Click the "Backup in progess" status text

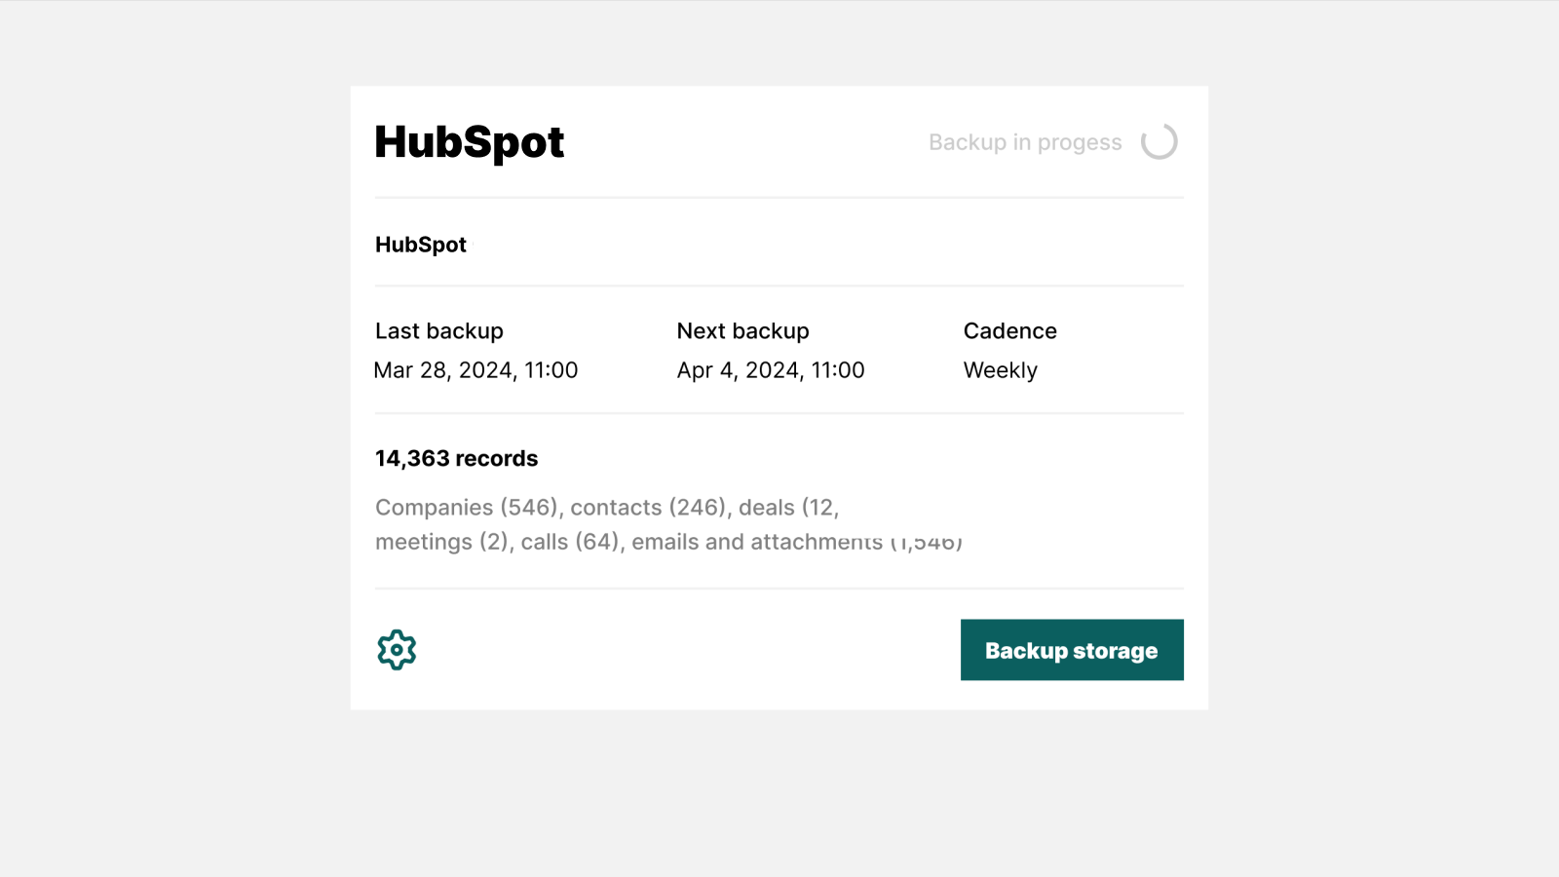tap(1025, 142)
